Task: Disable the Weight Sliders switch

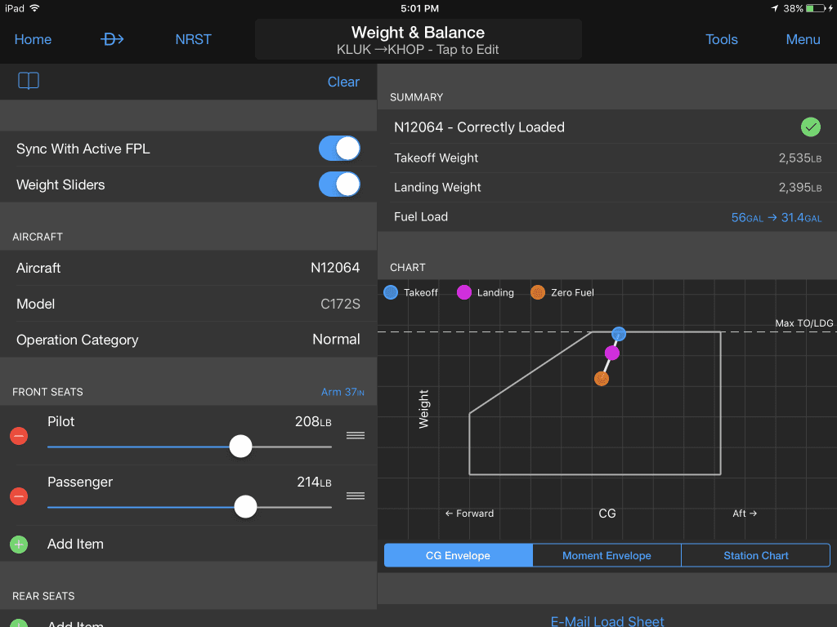Action: 338,184
